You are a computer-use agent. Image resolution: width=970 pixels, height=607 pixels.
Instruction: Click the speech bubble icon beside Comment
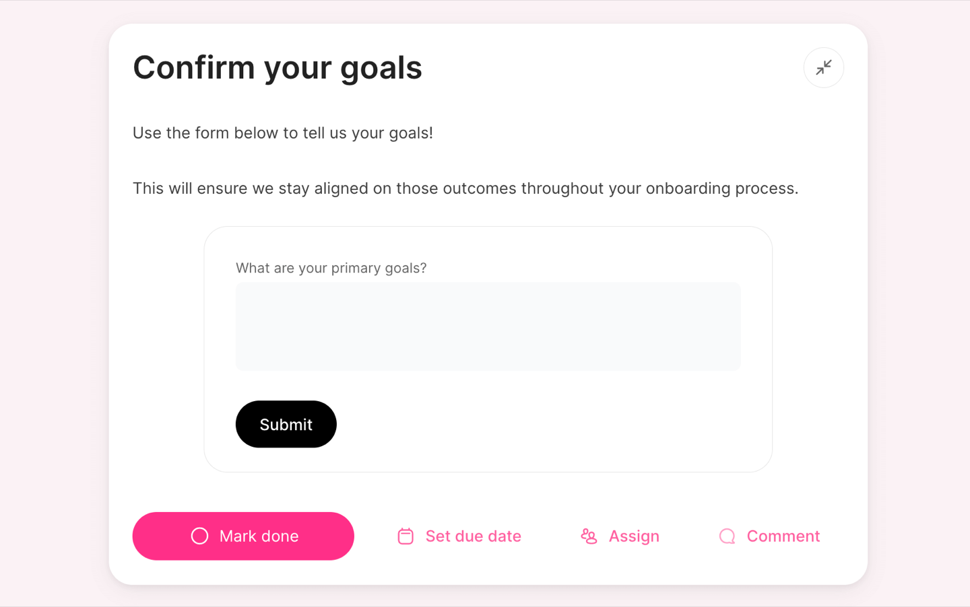pos(727,536)
